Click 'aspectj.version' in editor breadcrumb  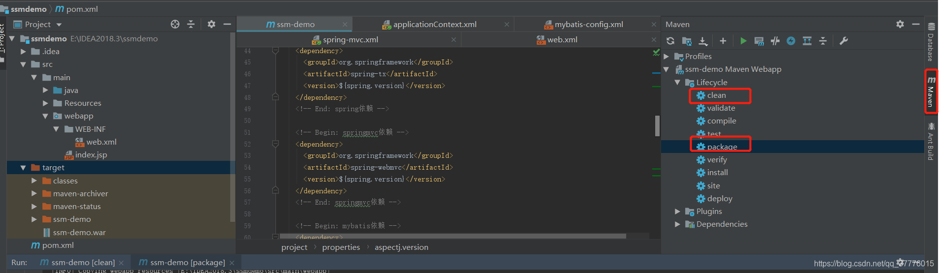401,247
